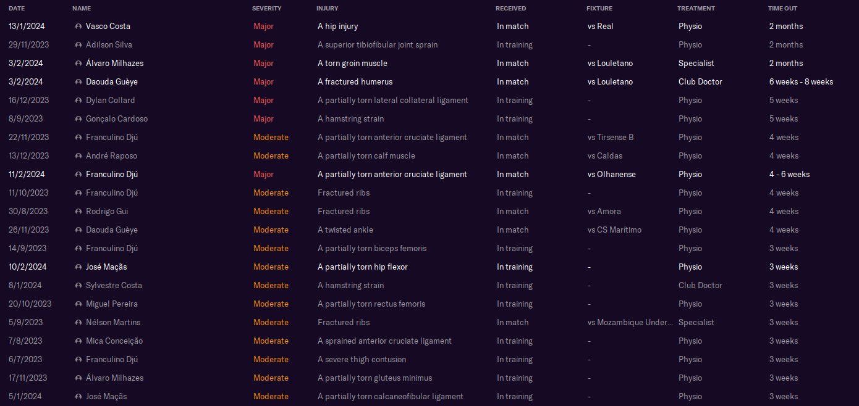This screenshot has width=859, height=406.
Task: Click the player icon next to Adilson Silva
Action: tap(78, 45)
